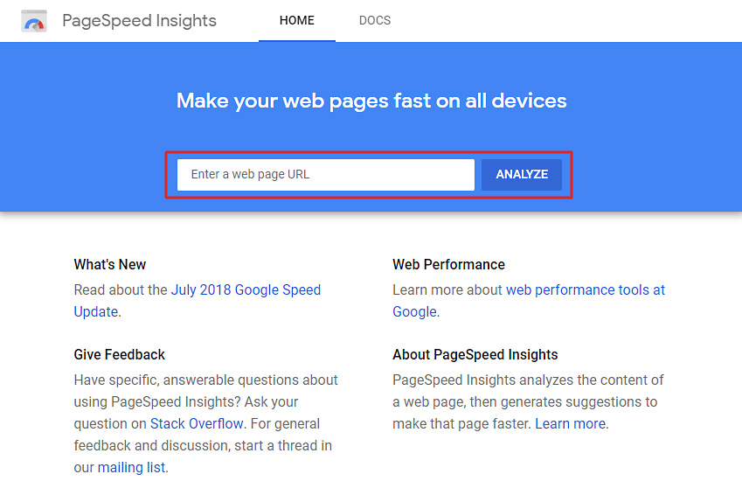Image resolution: width=742 pixels, height=502 pixels.
Task: Open the July 2018 Google Speed Update link
Action: click(198, 301)
